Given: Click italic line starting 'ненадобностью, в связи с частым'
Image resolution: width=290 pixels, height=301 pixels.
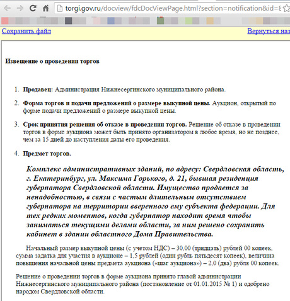Looking at the screenshot, I should click(136, 197).
